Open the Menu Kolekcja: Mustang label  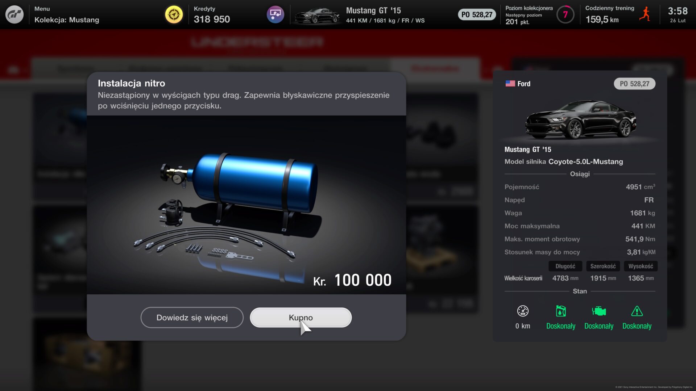[67, 14]
